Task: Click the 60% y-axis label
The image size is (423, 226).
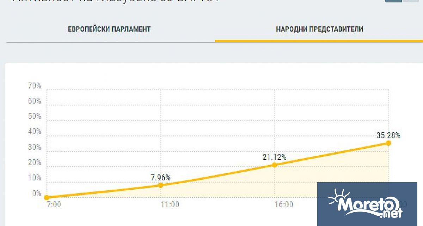Action: 35,101
